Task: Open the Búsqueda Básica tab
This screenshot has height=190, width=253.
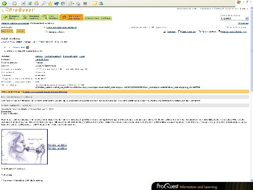Action: [x=11, y=17]
